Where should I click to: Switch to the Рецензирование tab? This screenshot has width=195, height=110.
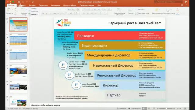click(87, 5)
